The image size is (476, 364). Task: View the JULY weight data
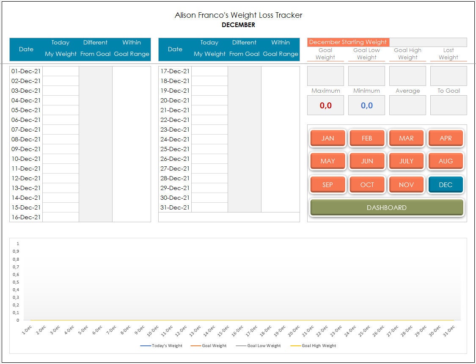tap(406, 161)
